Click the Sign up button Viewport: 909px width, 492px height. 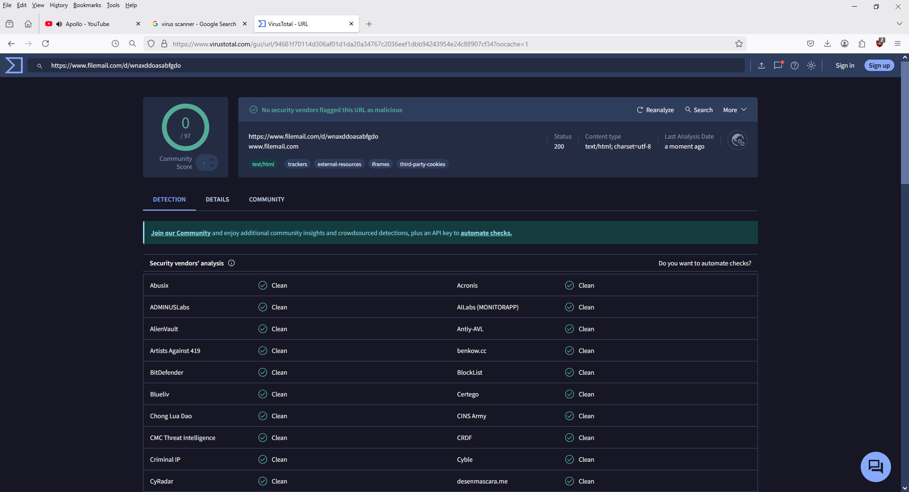click(879, 66)
